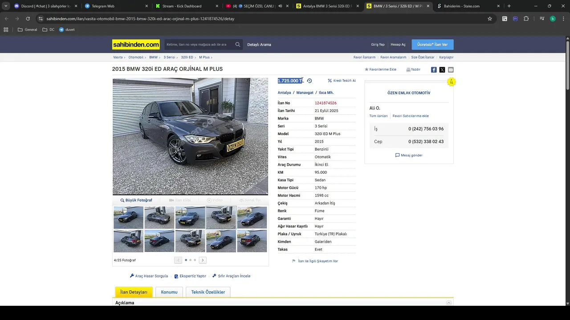The height and width of the screenshot is (320, 570).
Task: Reload the page button
Action: pyautogui.click(x=28, y=19)
